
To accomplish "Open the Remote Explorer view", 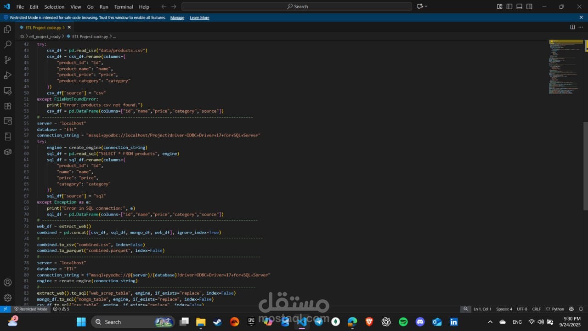I will point(7,91).
